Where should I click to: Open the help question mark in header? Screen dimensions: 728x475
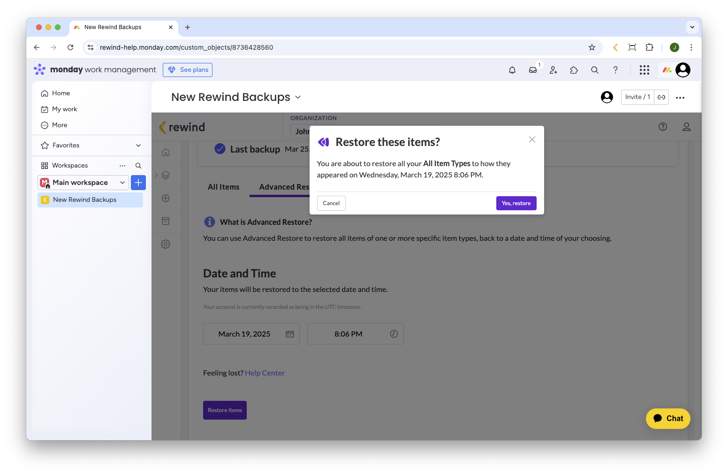pyautogui.click(x=615, y=70)
